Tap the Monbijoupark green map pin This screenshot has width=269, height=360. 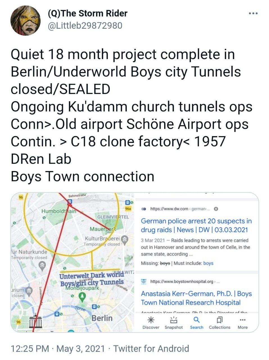click(82, 296)
